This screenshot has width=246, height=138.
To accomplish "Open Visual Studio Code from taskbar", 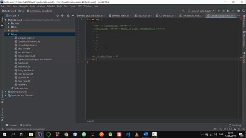I will (128, 134).
